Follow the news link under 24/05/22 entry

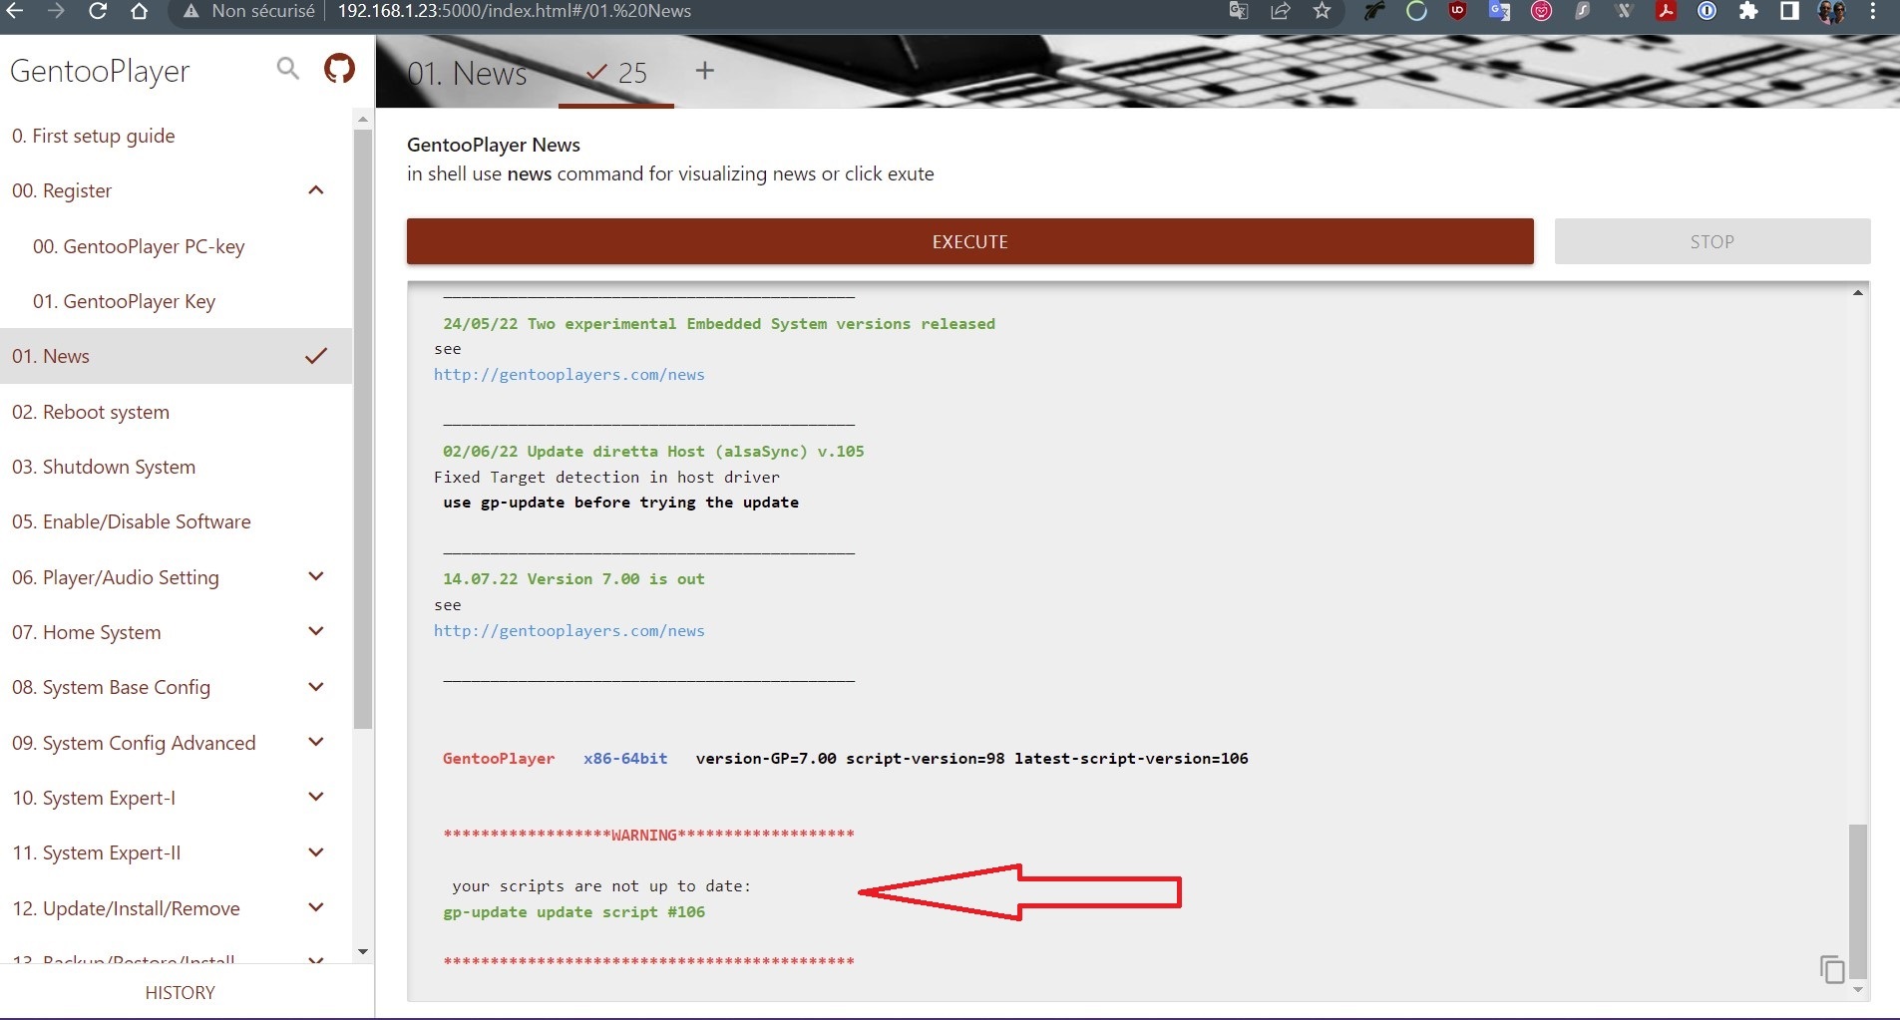click(x=570, y=375)
